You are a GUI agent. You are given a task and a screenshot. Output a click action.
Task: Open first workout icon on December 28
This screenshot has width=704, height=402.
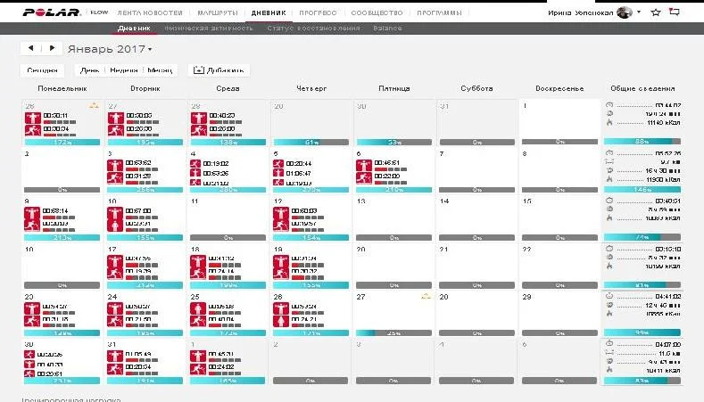pyautogui.click(x=198, y=118)
